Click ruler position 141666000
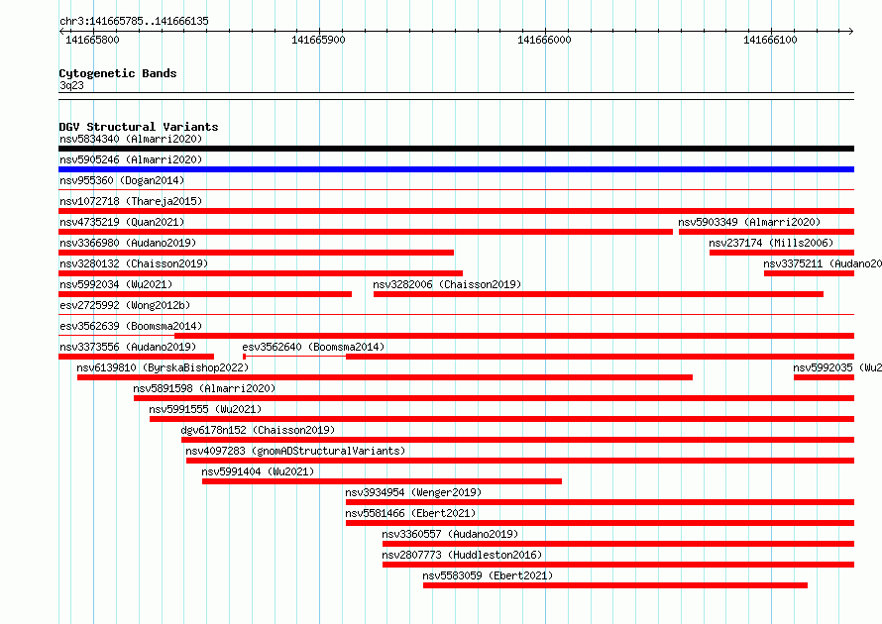Screen dimensions: 882x624 point(544,40)
